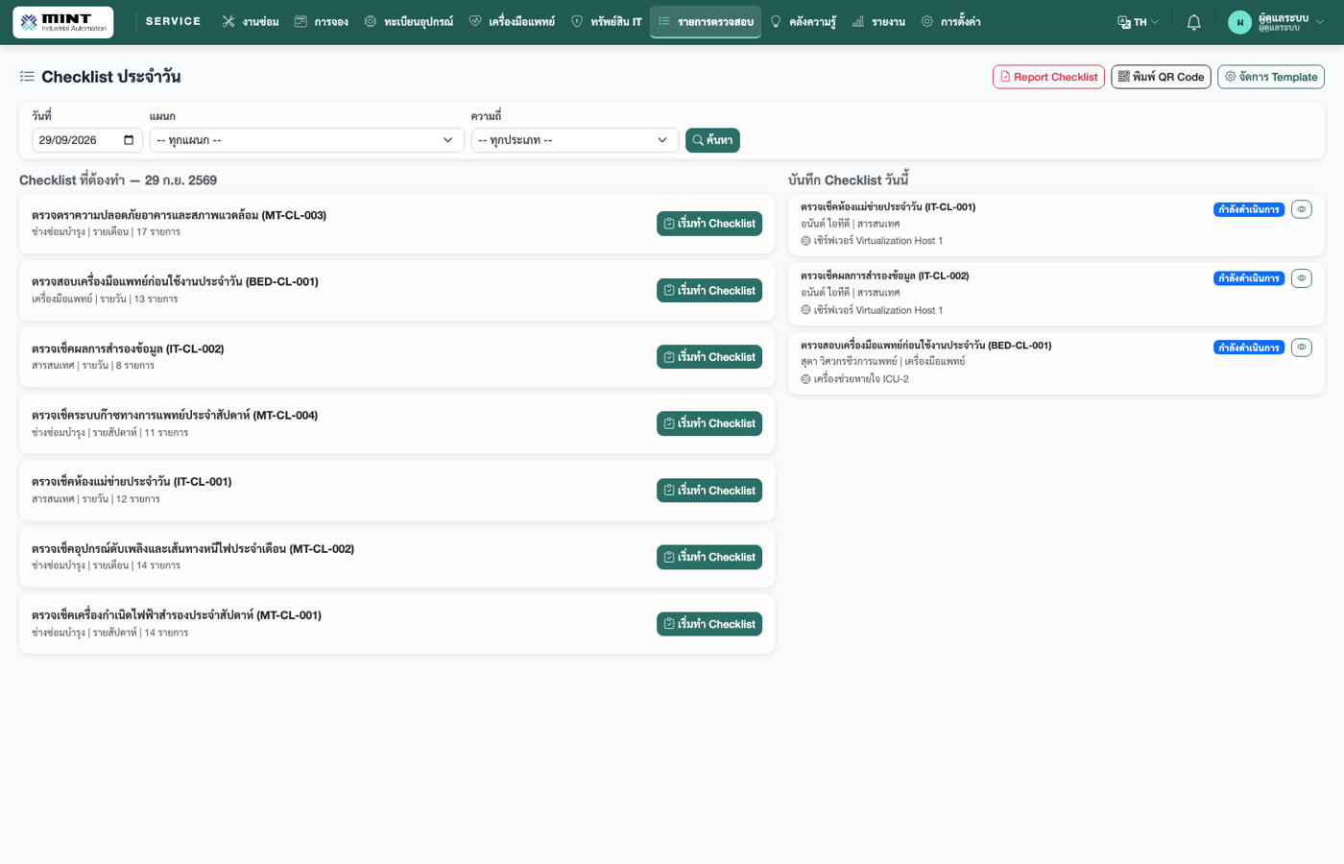Screen dimensions: 1344x864
Task: Start the IT-CL-001 checklist
Action: point(709,491)
